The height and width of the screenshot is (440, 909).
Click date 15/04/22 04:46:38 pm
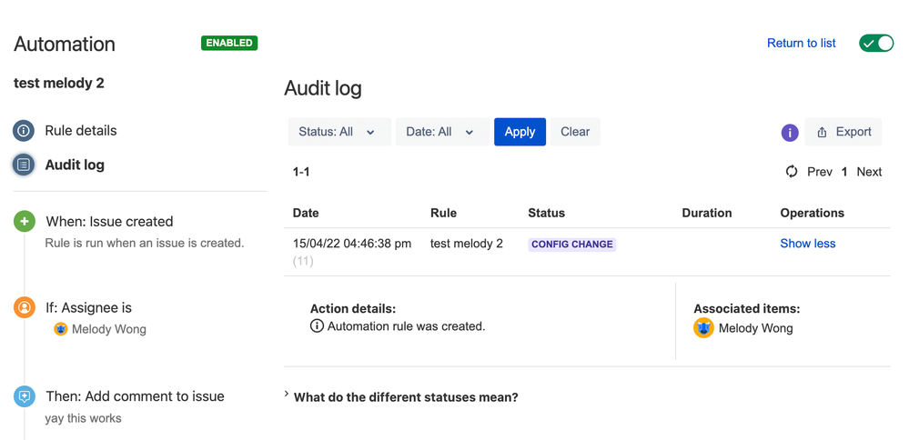click(x=352, y=244)
